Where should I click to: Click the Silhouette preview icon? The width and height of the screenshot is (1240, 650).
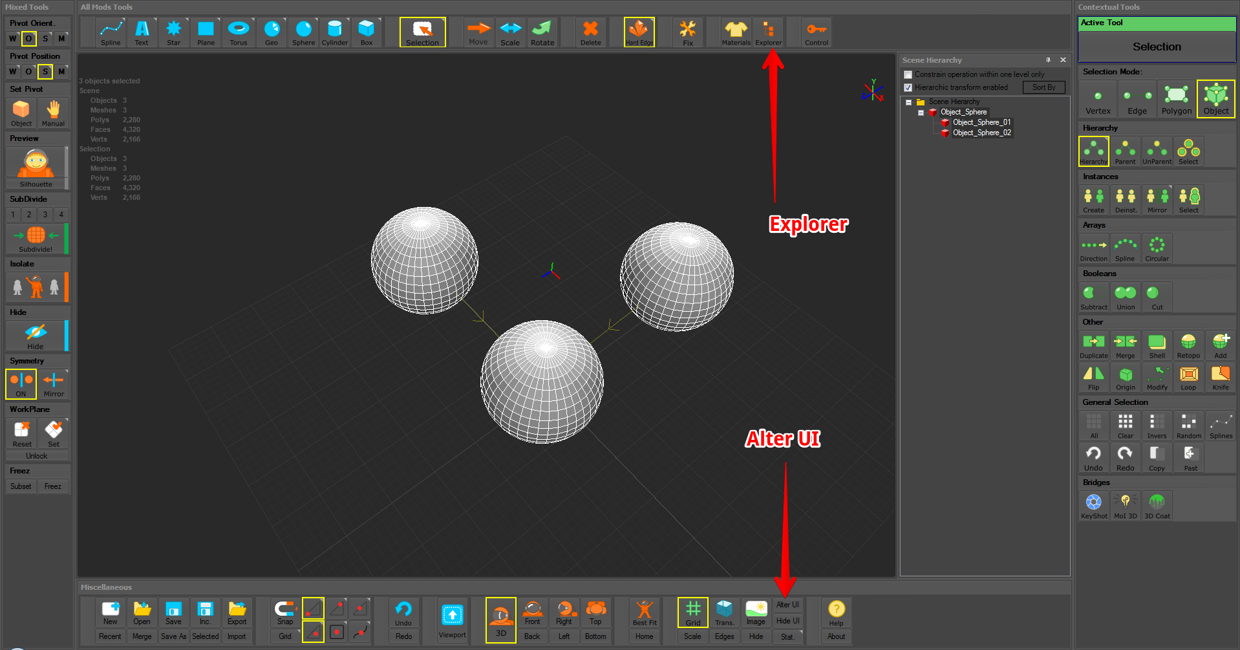[36, 166]
